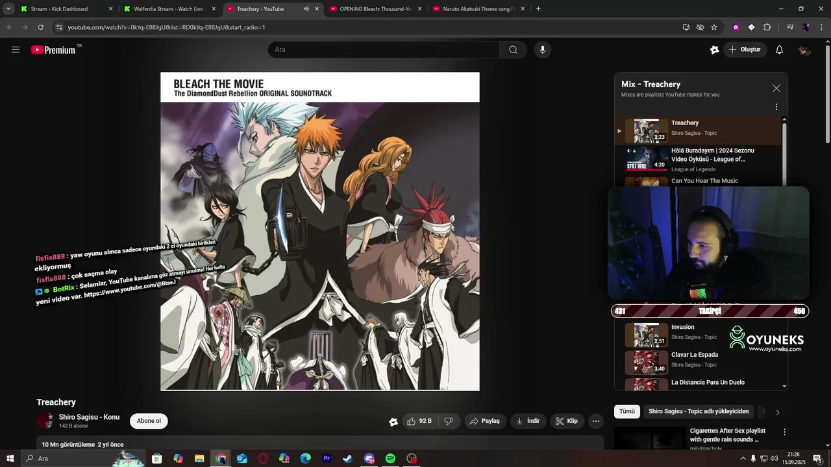Image resolution: width=831 pixels, height=467 pixels.
Task: Start voice search with the microphone icon
Action: (x=543, y=50)
